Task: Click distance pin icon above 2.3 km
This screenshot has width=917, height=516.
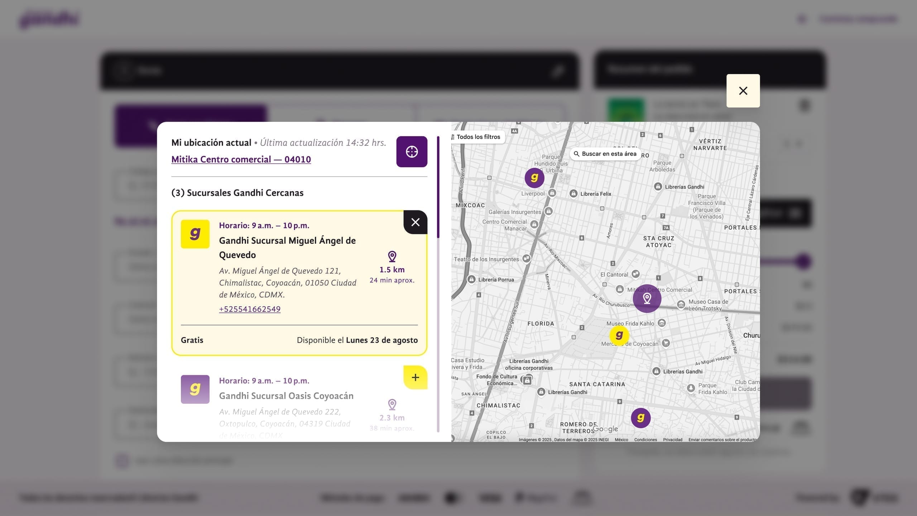Action: [x=392, y=405]
